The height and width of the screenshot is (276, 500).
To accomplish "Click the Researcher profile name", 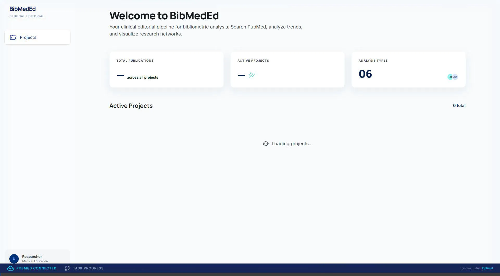I will coord(32,256).
